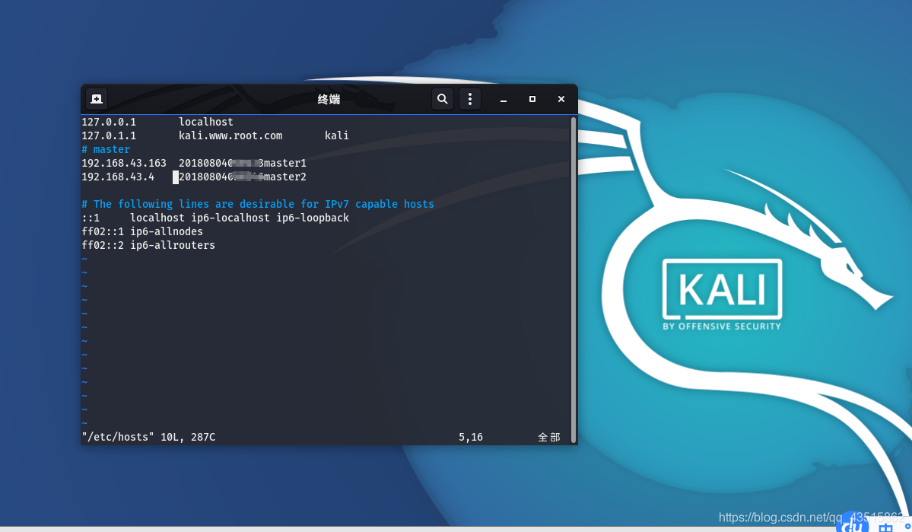Click the '终端' window title
Viewport: 912px width, 532px height.
(x=329, y=100)
